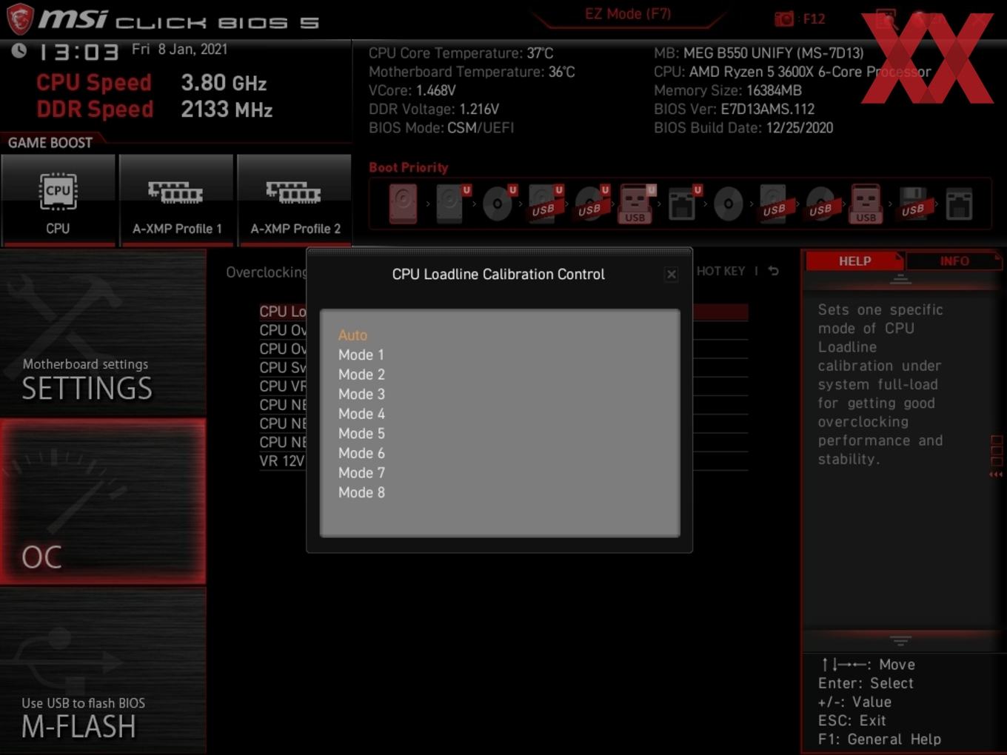Choose Mode 2 for loadline calibration

361,375
